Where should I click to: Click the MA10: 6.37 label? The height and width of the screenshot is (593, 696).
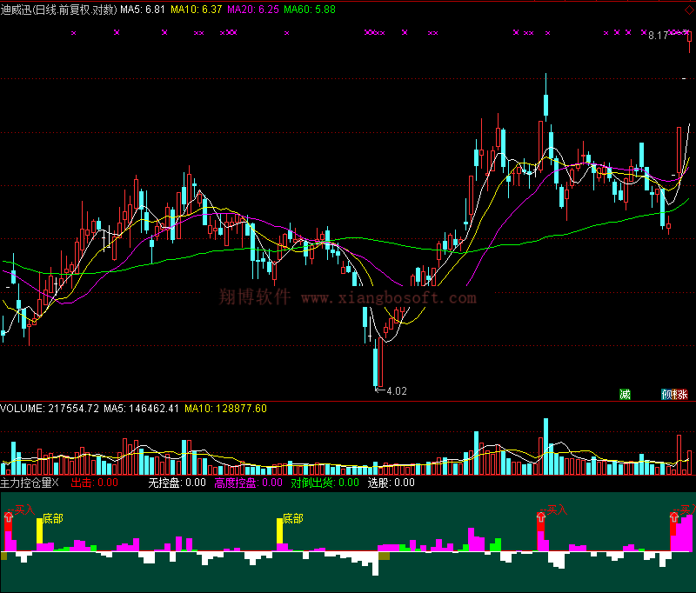pos(197,10)
